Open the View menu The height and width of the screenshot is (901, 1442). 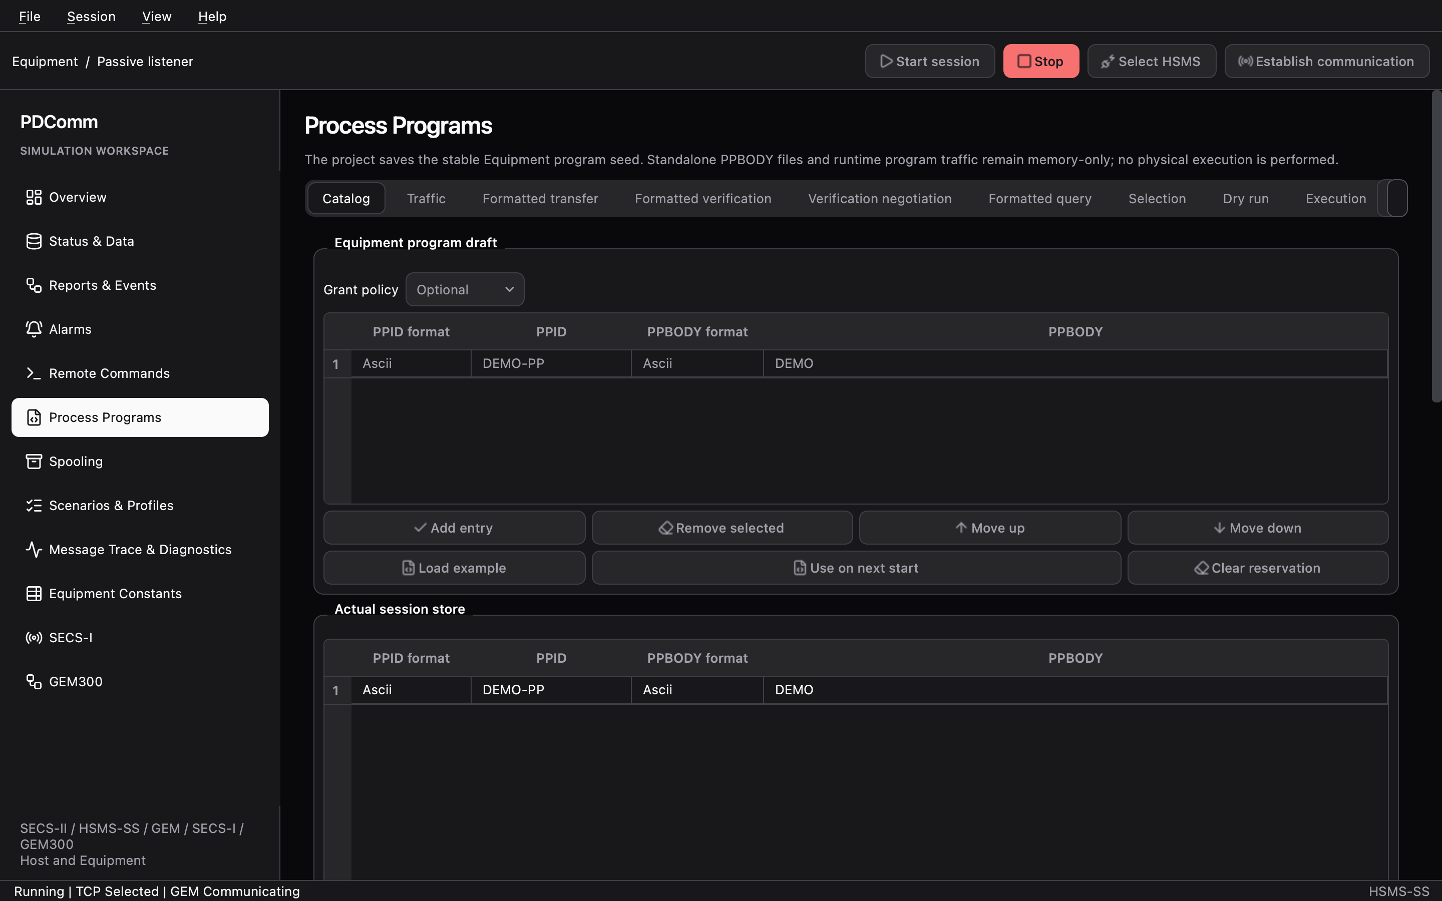pos(157,16)
